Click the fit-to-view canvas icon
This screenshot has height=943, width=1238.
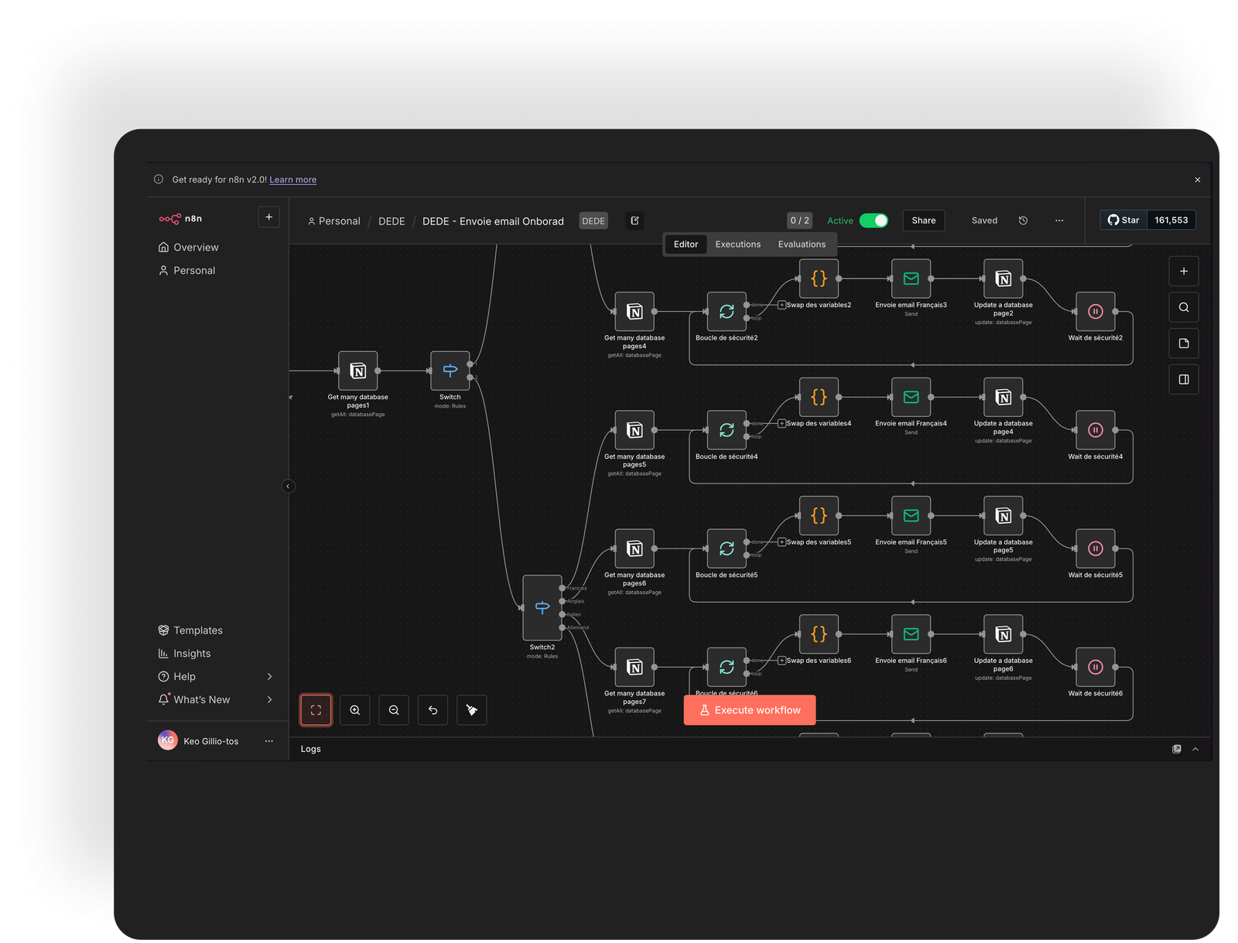tap(316, 710)
